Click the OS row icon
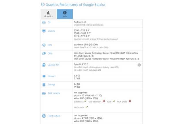This screenshot has width=176, height=124. pos(44,22)
